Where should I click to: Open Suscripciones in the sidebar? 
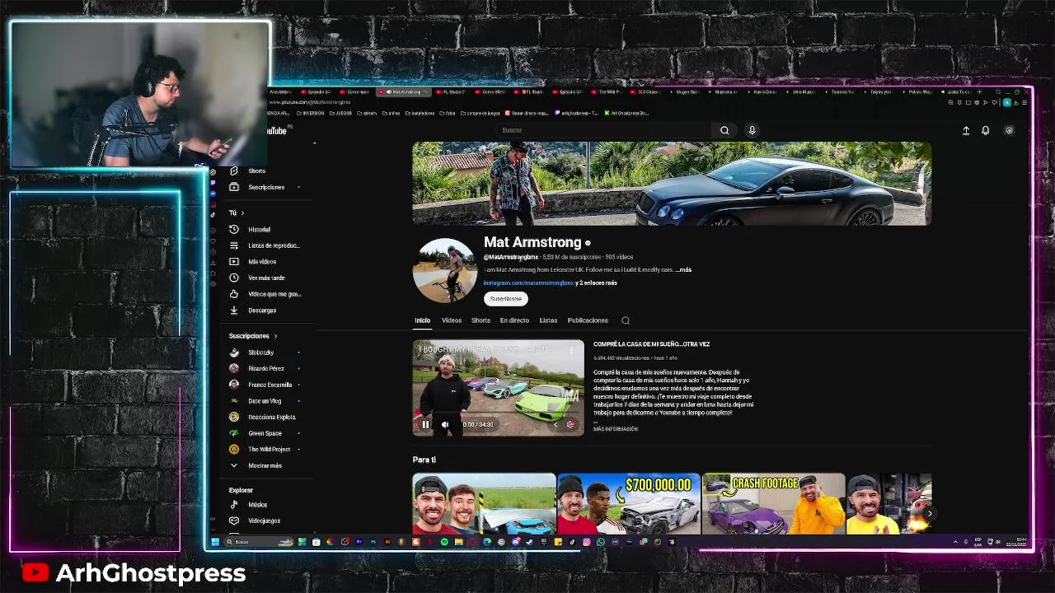click(266, 187)
